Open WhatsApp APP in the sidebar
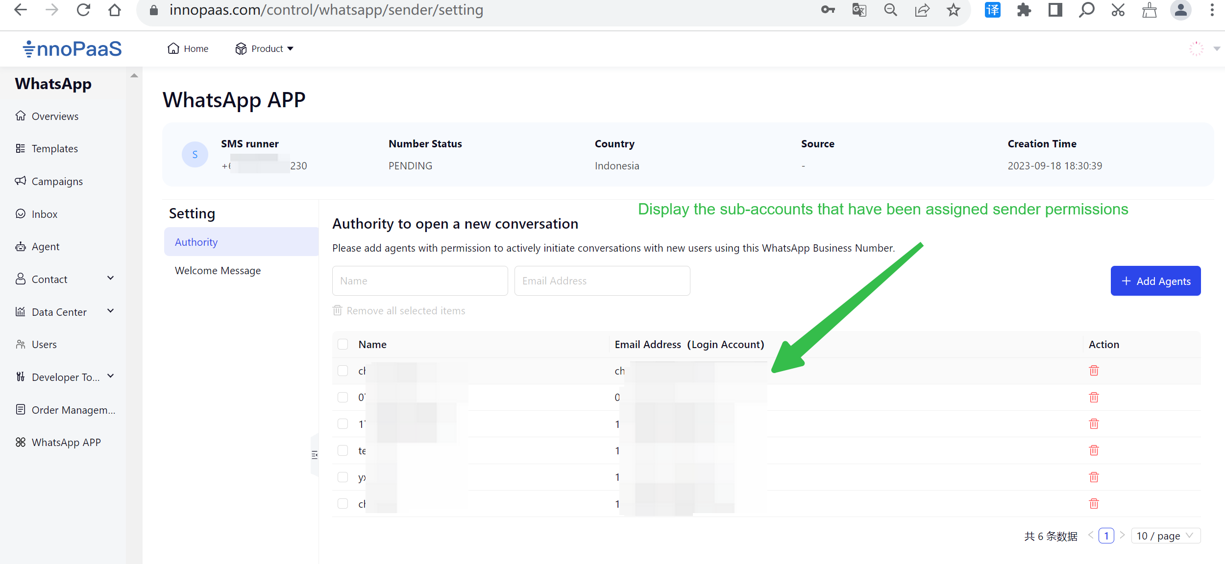Screen dimensions: 1225x564 point(58,442)
